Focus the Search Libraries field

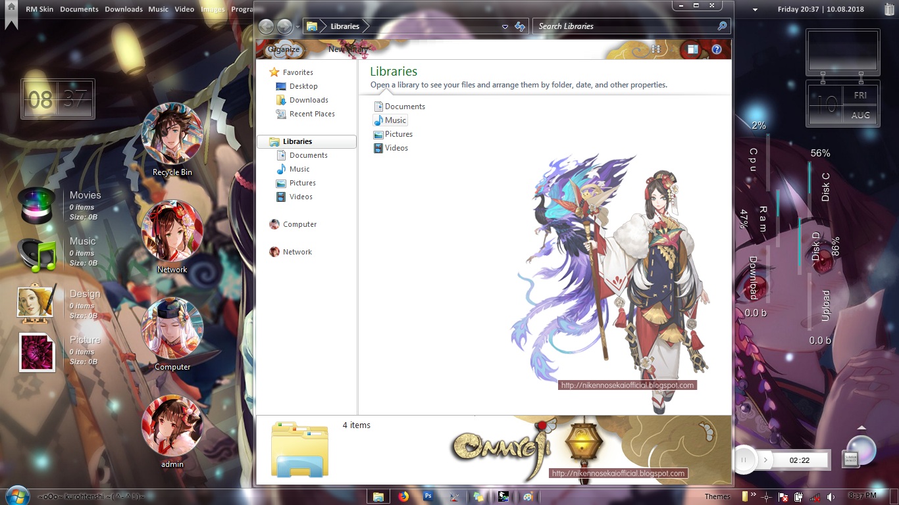tap(626, 26)
